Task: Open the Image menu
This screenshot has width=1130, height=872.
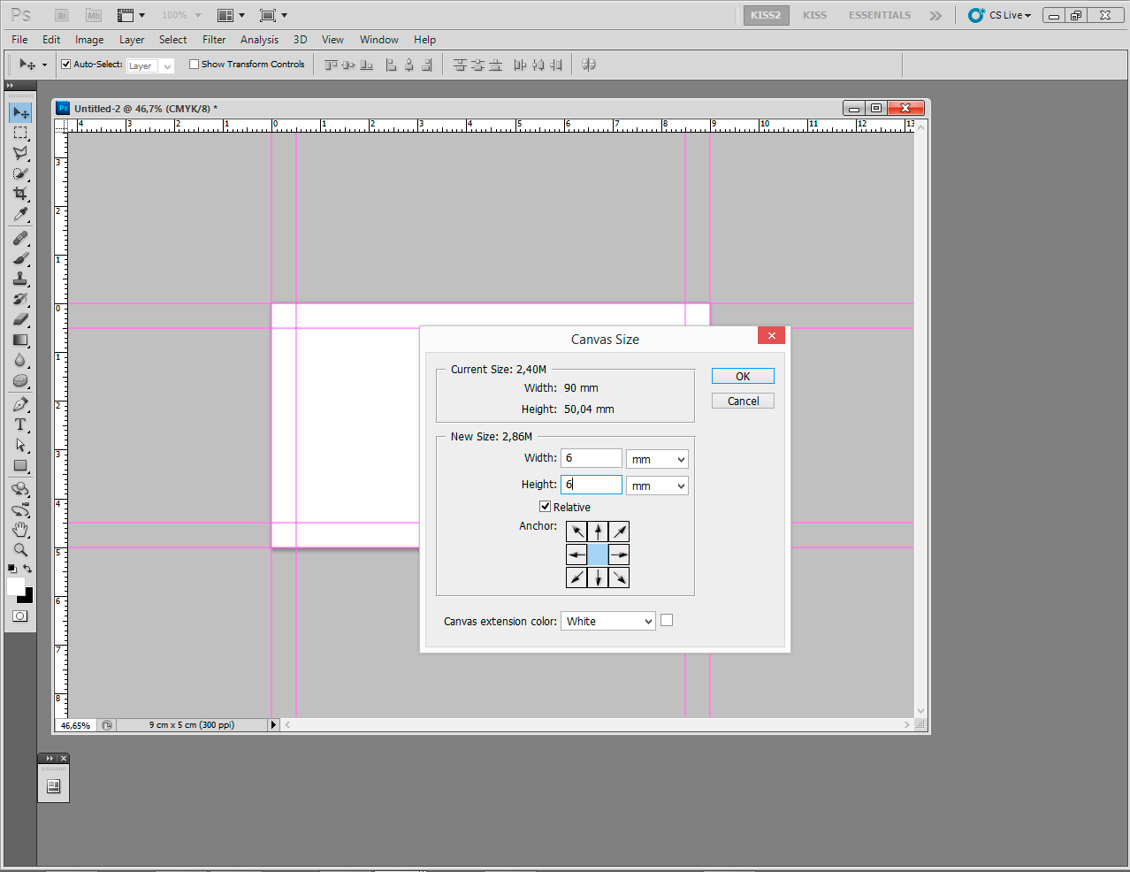Action: (x=89, y=40)
